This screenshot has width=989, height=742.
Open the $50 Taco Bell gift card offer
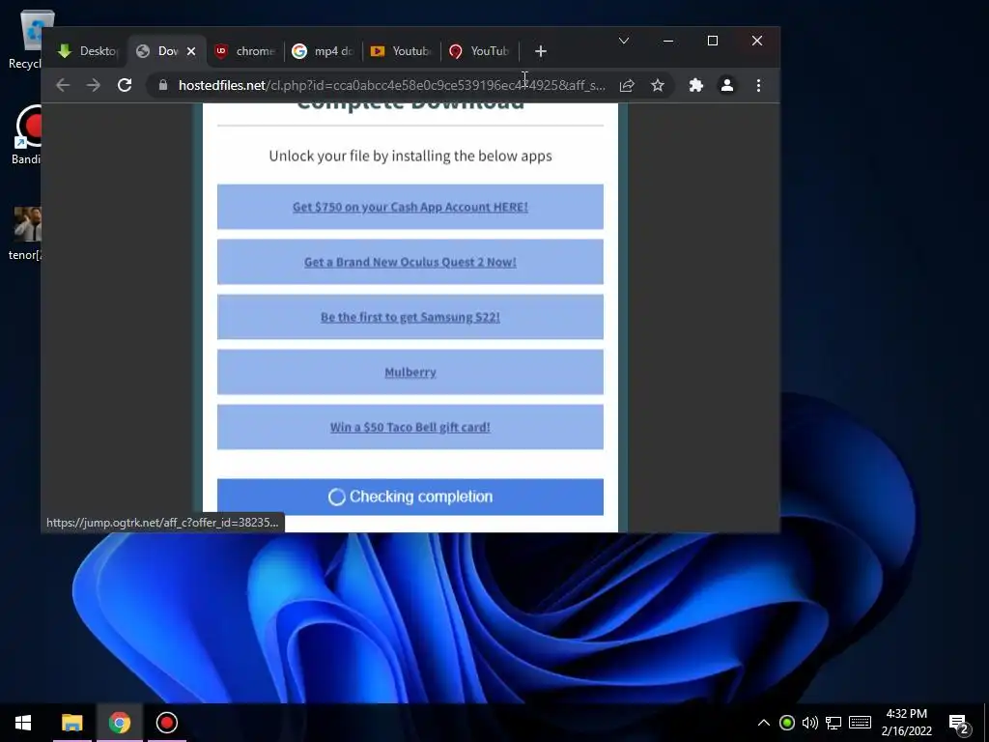pyautogui.click(x=410, y=427)
